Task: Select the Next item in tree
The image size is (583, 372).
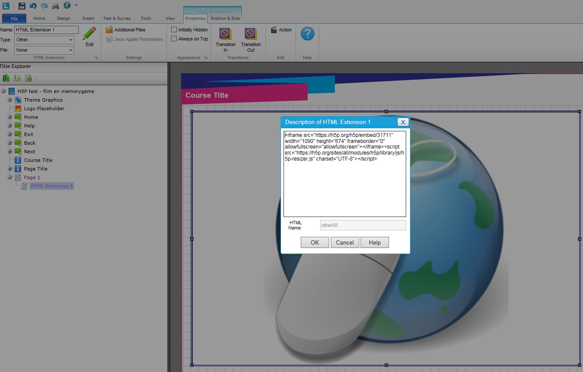Action: point(30,152)
